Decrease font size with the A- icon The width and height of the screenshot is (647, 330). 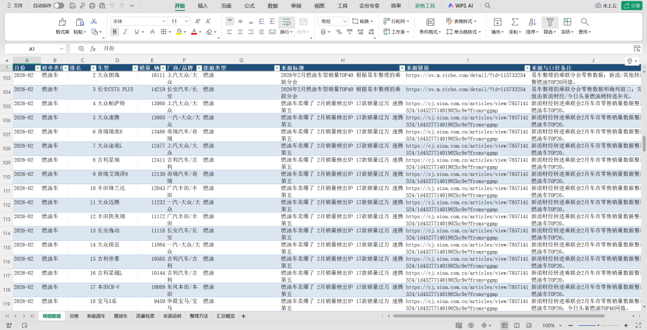tap(208, 21)
